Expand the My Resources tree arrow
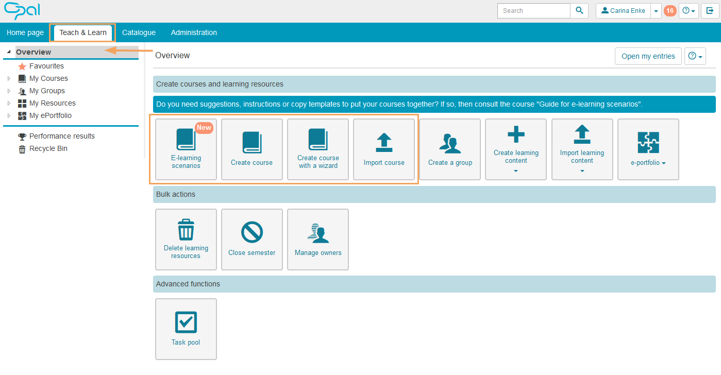This screenshot has width=721, height=375. pos(9,104)
